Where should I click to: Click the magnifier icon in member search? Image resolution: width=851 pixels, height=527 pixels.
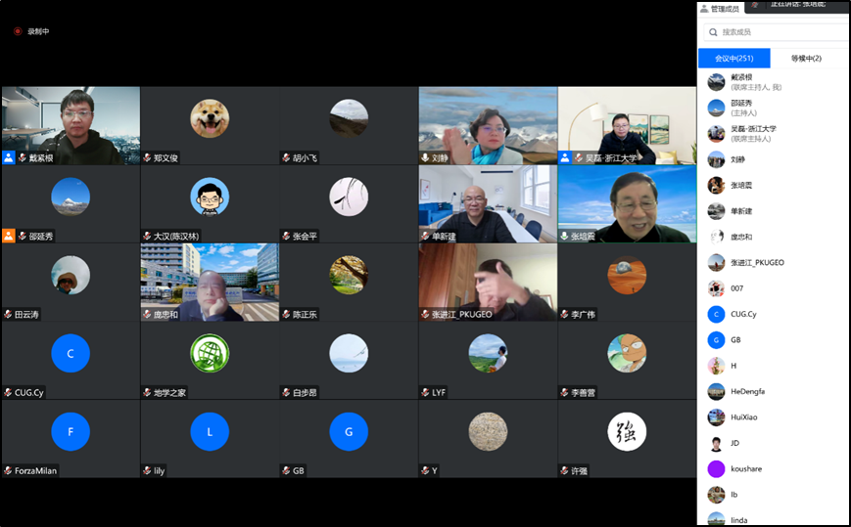pos(712,32)
